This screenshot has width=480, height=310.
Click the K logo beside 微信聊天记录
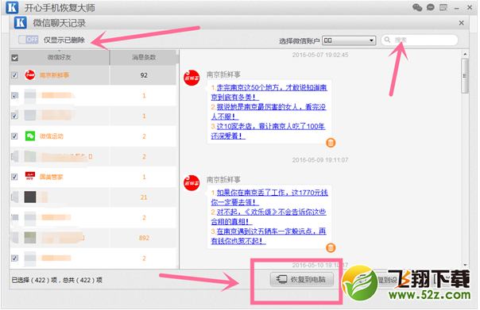pos(21,23)
